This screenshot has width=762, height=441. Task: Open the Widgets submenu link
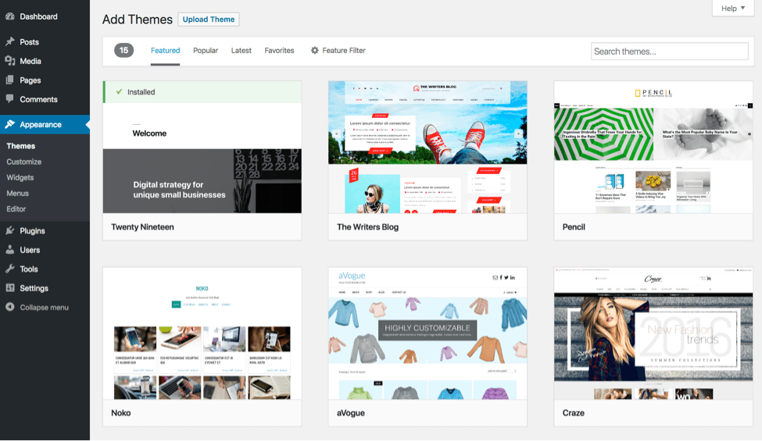[x=20, y=177]
